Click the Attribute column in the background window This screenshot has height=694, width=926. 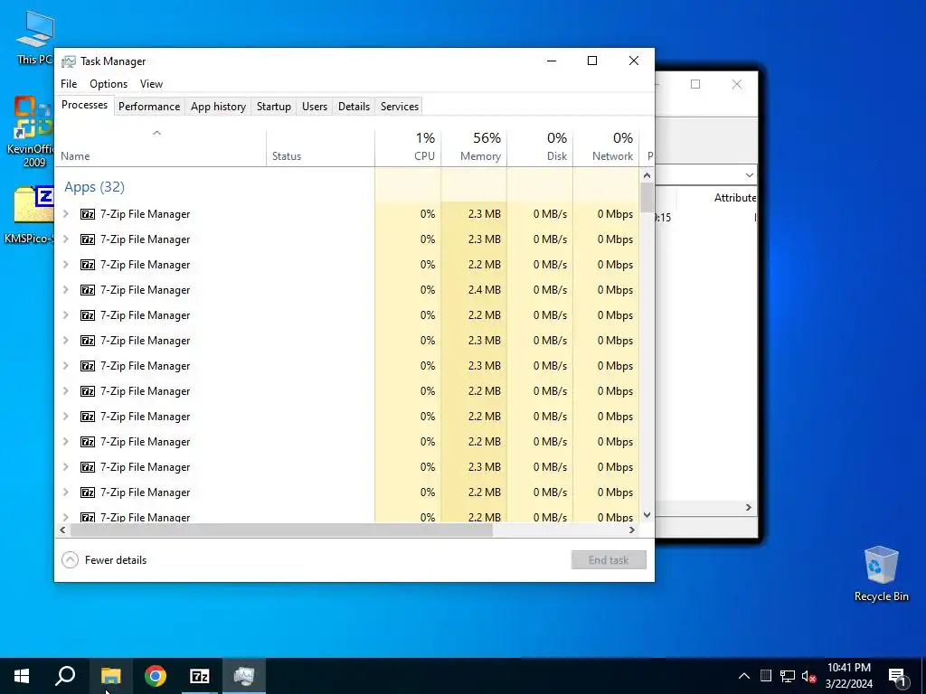[x=734, y=198]
